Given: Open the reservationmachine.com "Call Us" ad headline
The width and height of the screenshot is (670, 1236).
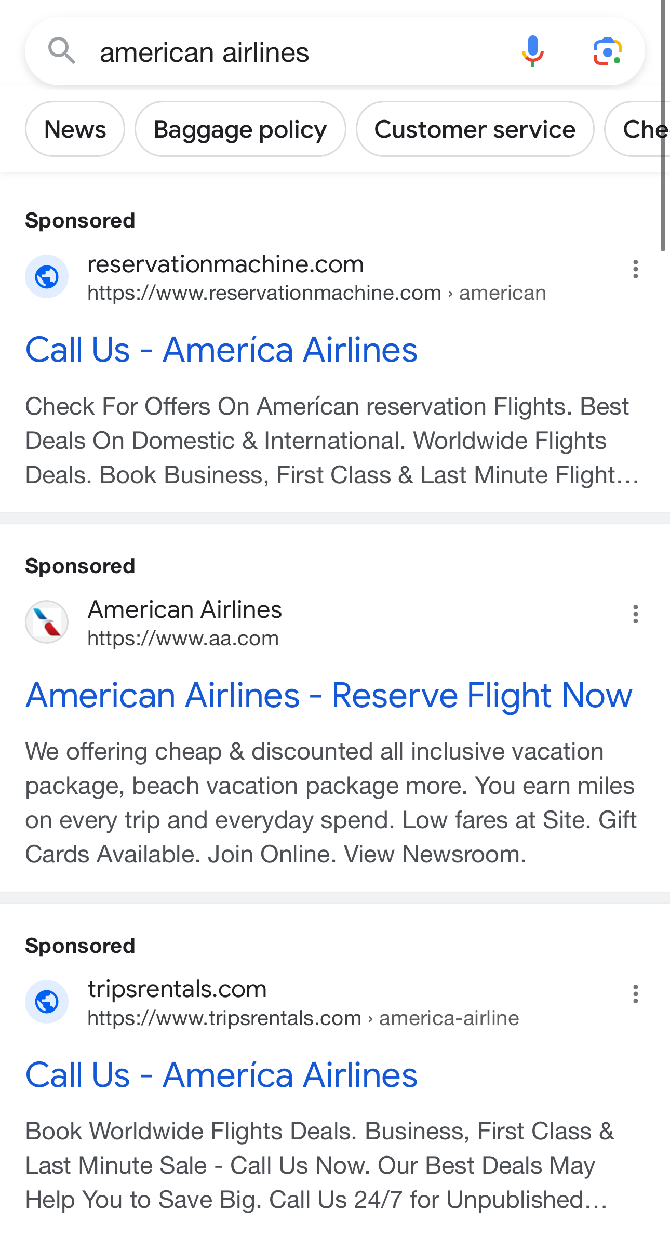Looking at the screenshot, I should pyautogui.click(x=221, y=350).
